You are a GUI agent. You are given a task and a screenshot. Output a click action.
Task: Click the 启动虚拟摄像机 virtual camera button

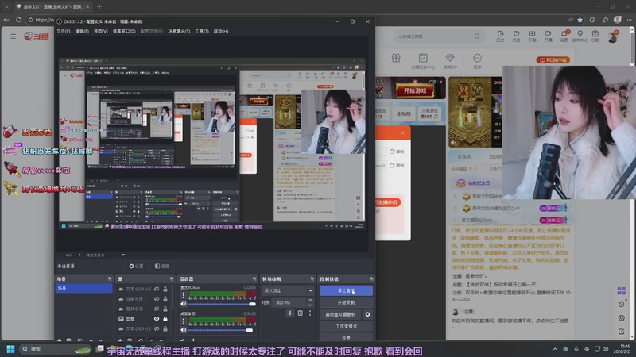(x=340, y=314)
